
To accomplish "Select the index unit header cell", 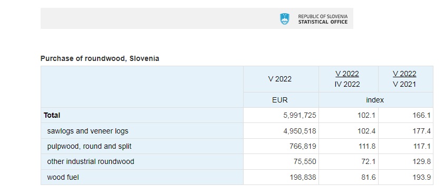I will coord(375,100).
